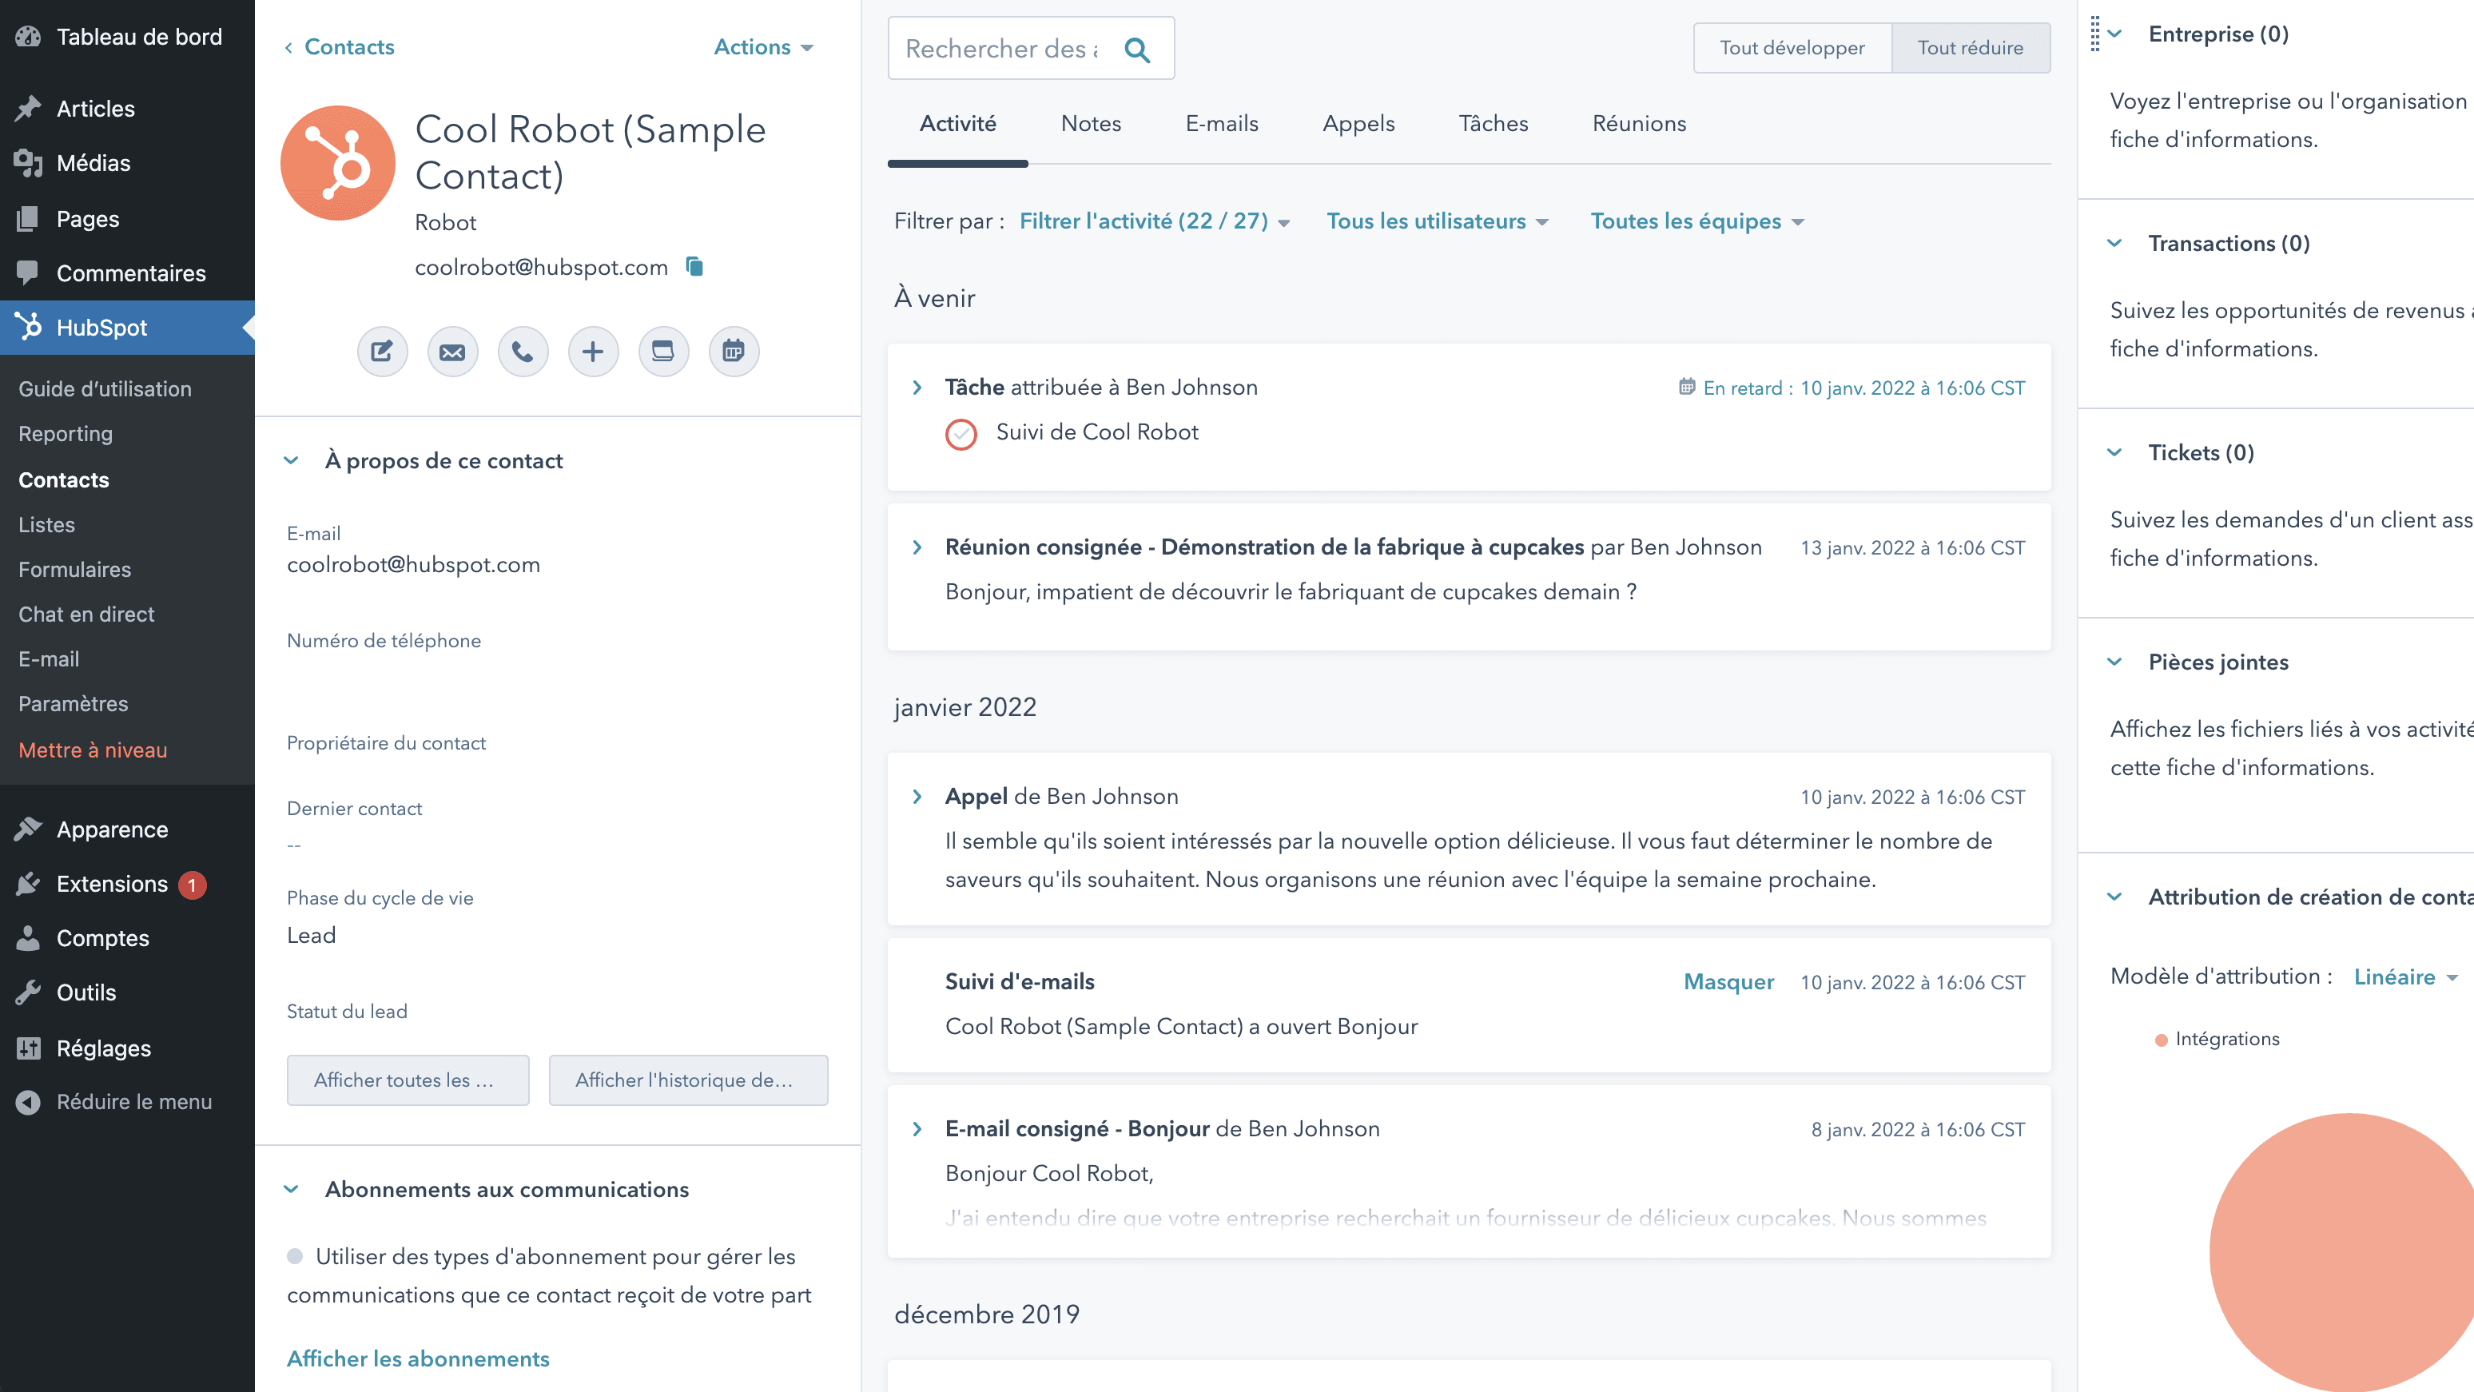Screen dimensions: 2474x1392
Task: Open Commentaires in the sidebar
Action: [x=127, y=272]
